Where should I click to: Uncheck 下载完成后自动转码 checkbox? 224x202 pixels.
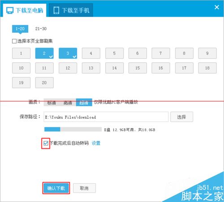click(46, 143)
